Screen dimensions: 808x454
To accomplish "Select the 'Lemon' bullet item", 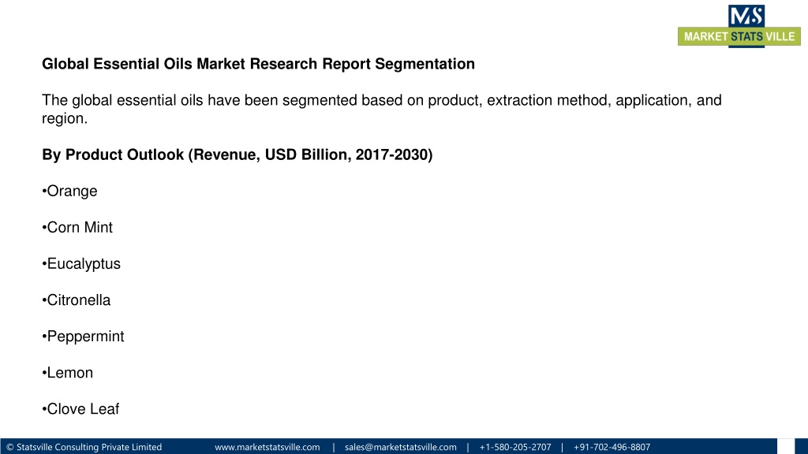I will (68, 373).
